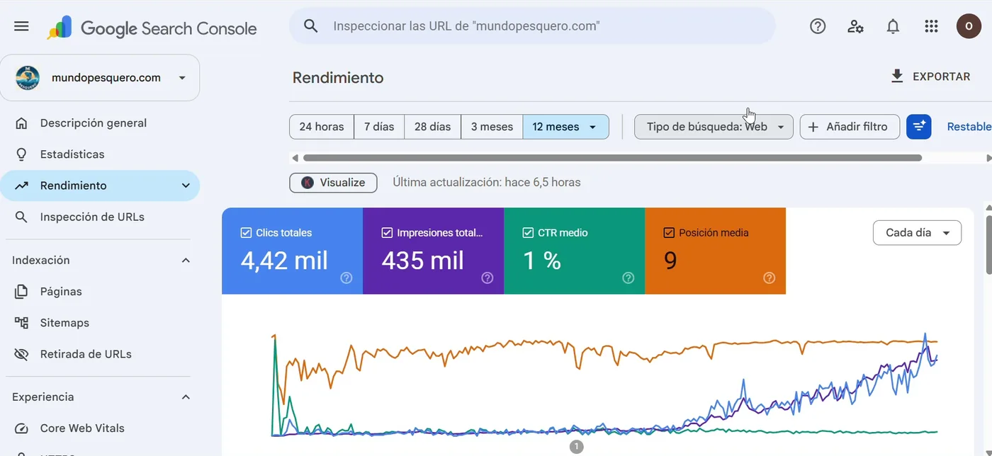This screenshot has height=456, width=992.
Task: Open the 12 meses date range dropdown
Action: tap(565, 127)
